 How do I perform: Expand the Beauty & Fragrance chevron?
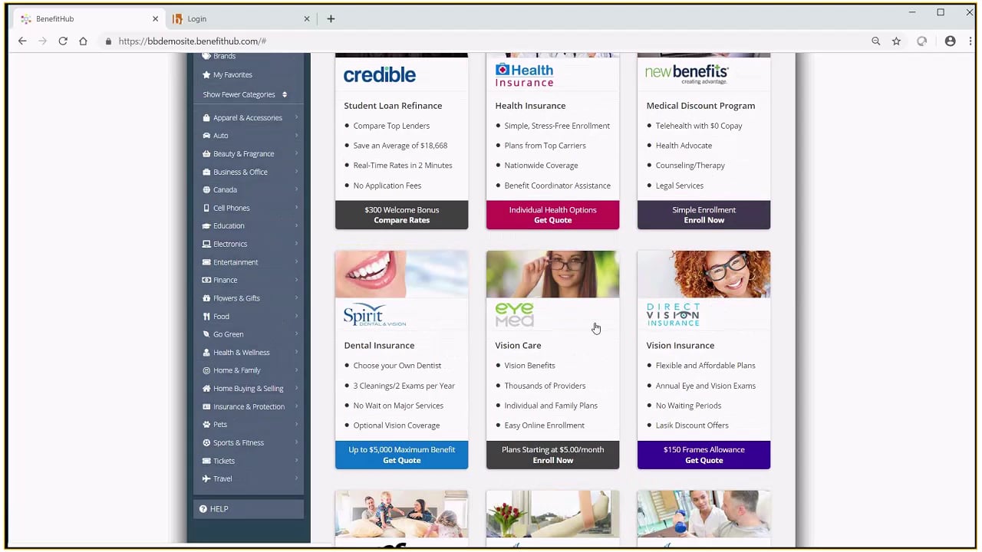296,153
